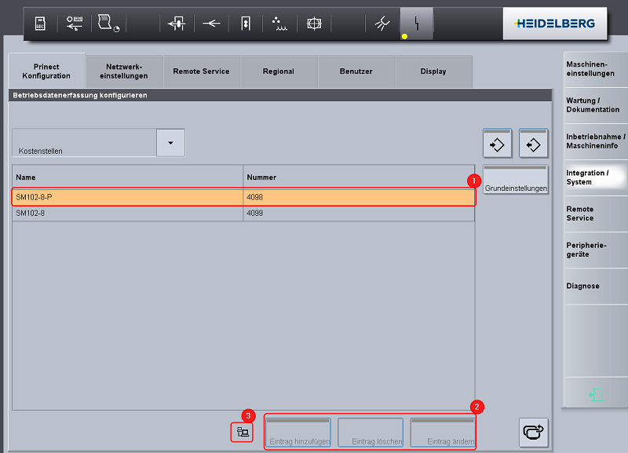Viewport: 628px width, 453px height.
Task: Click the network computers icon below table
Action: [243, 431]
